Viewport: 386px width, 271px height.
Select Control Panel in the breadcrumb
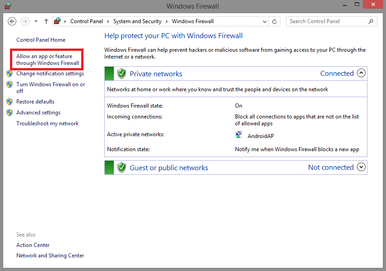click(x=87, y=21)
